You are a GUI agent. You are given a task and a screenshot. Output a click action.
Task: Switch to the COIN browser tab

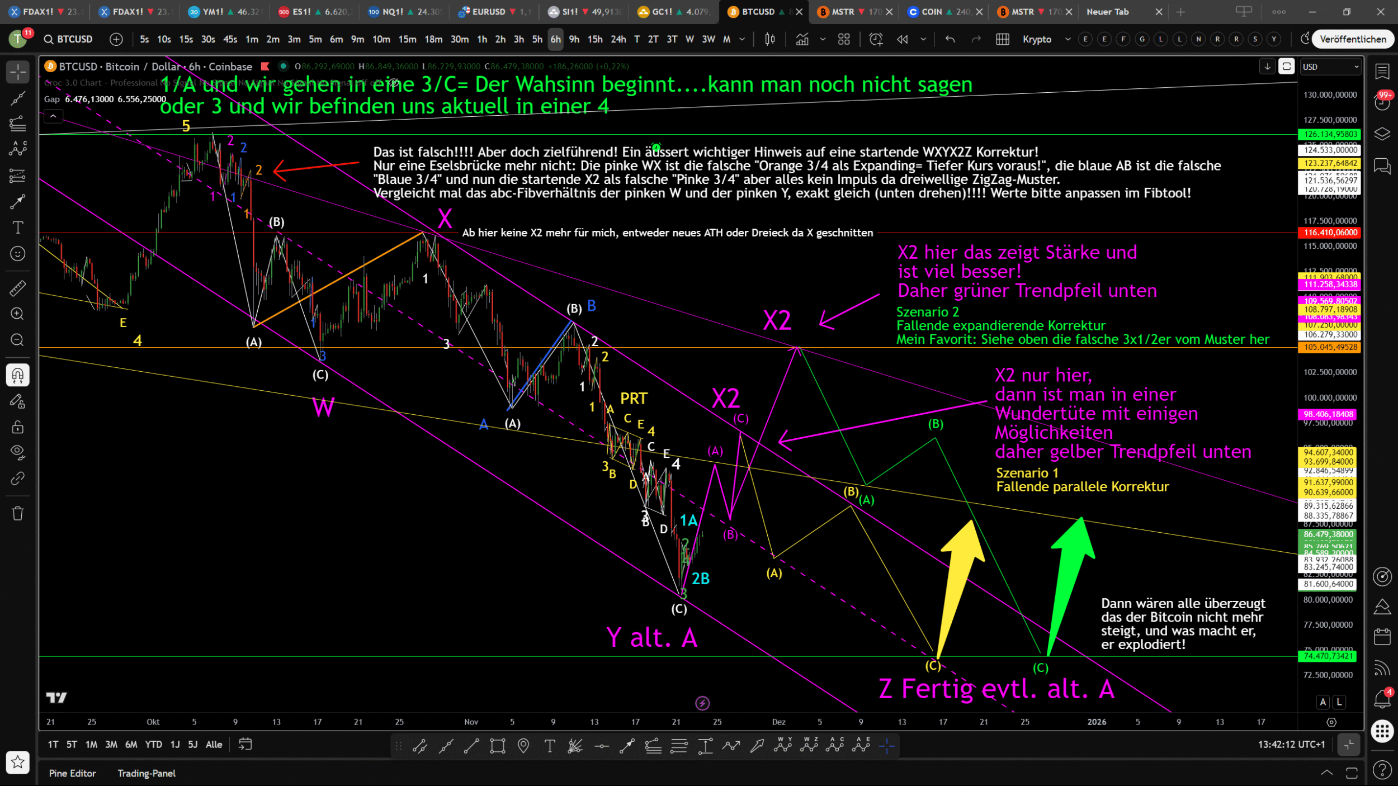point(931,12)
